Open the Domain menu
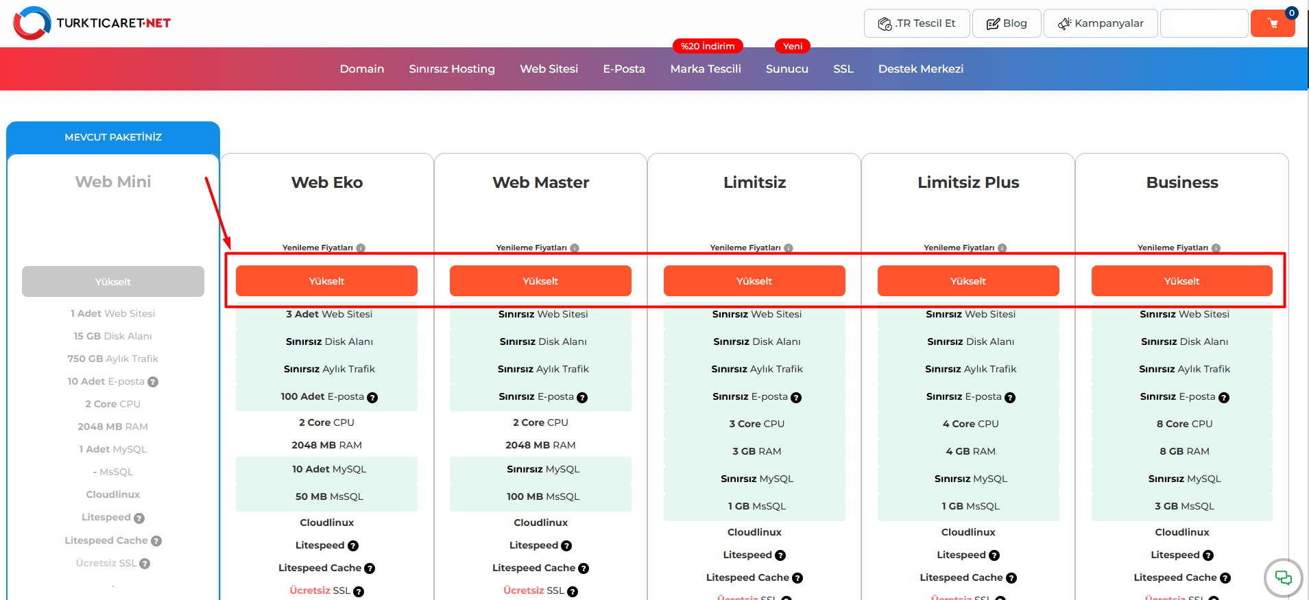The width and height of the screenshot is (1309, 600). [361, 69]
